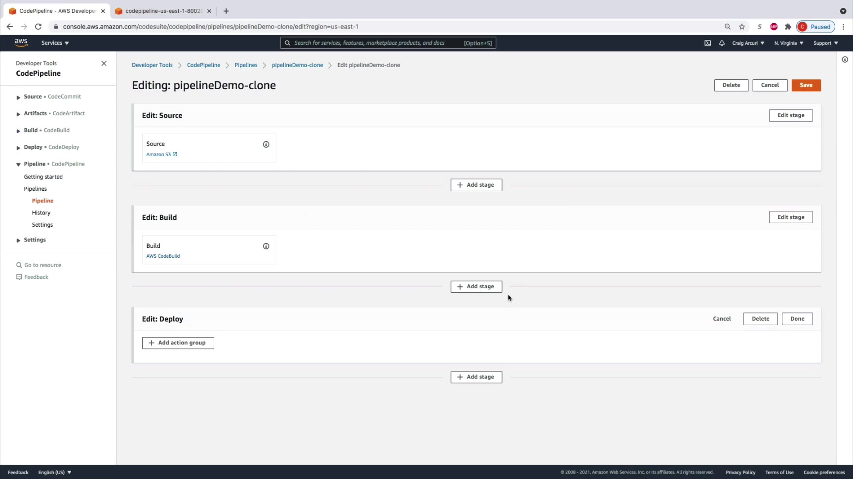Open the Chrome profile Paused button
The width and height of the screenshot is (853, 479).
(x=815, y=27)
